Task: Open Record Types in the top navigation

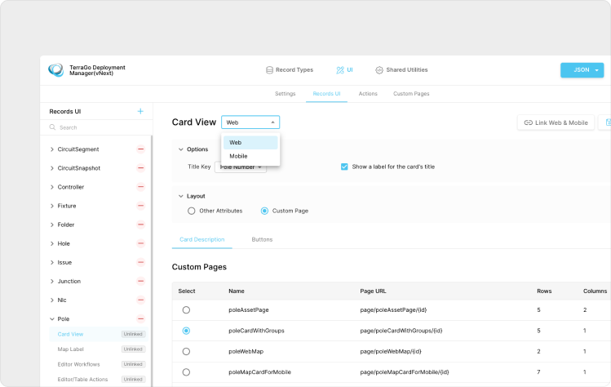Action: pos(289,70)
